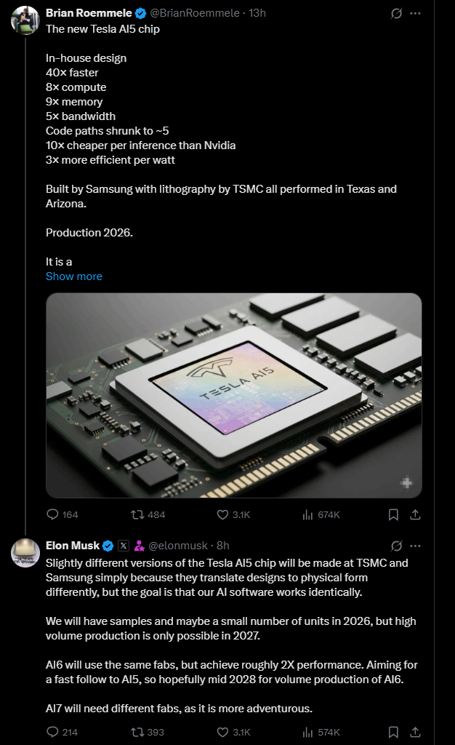Bookmark Elon Musk's post
Screen dimensions: 455x745
point(393,731)
